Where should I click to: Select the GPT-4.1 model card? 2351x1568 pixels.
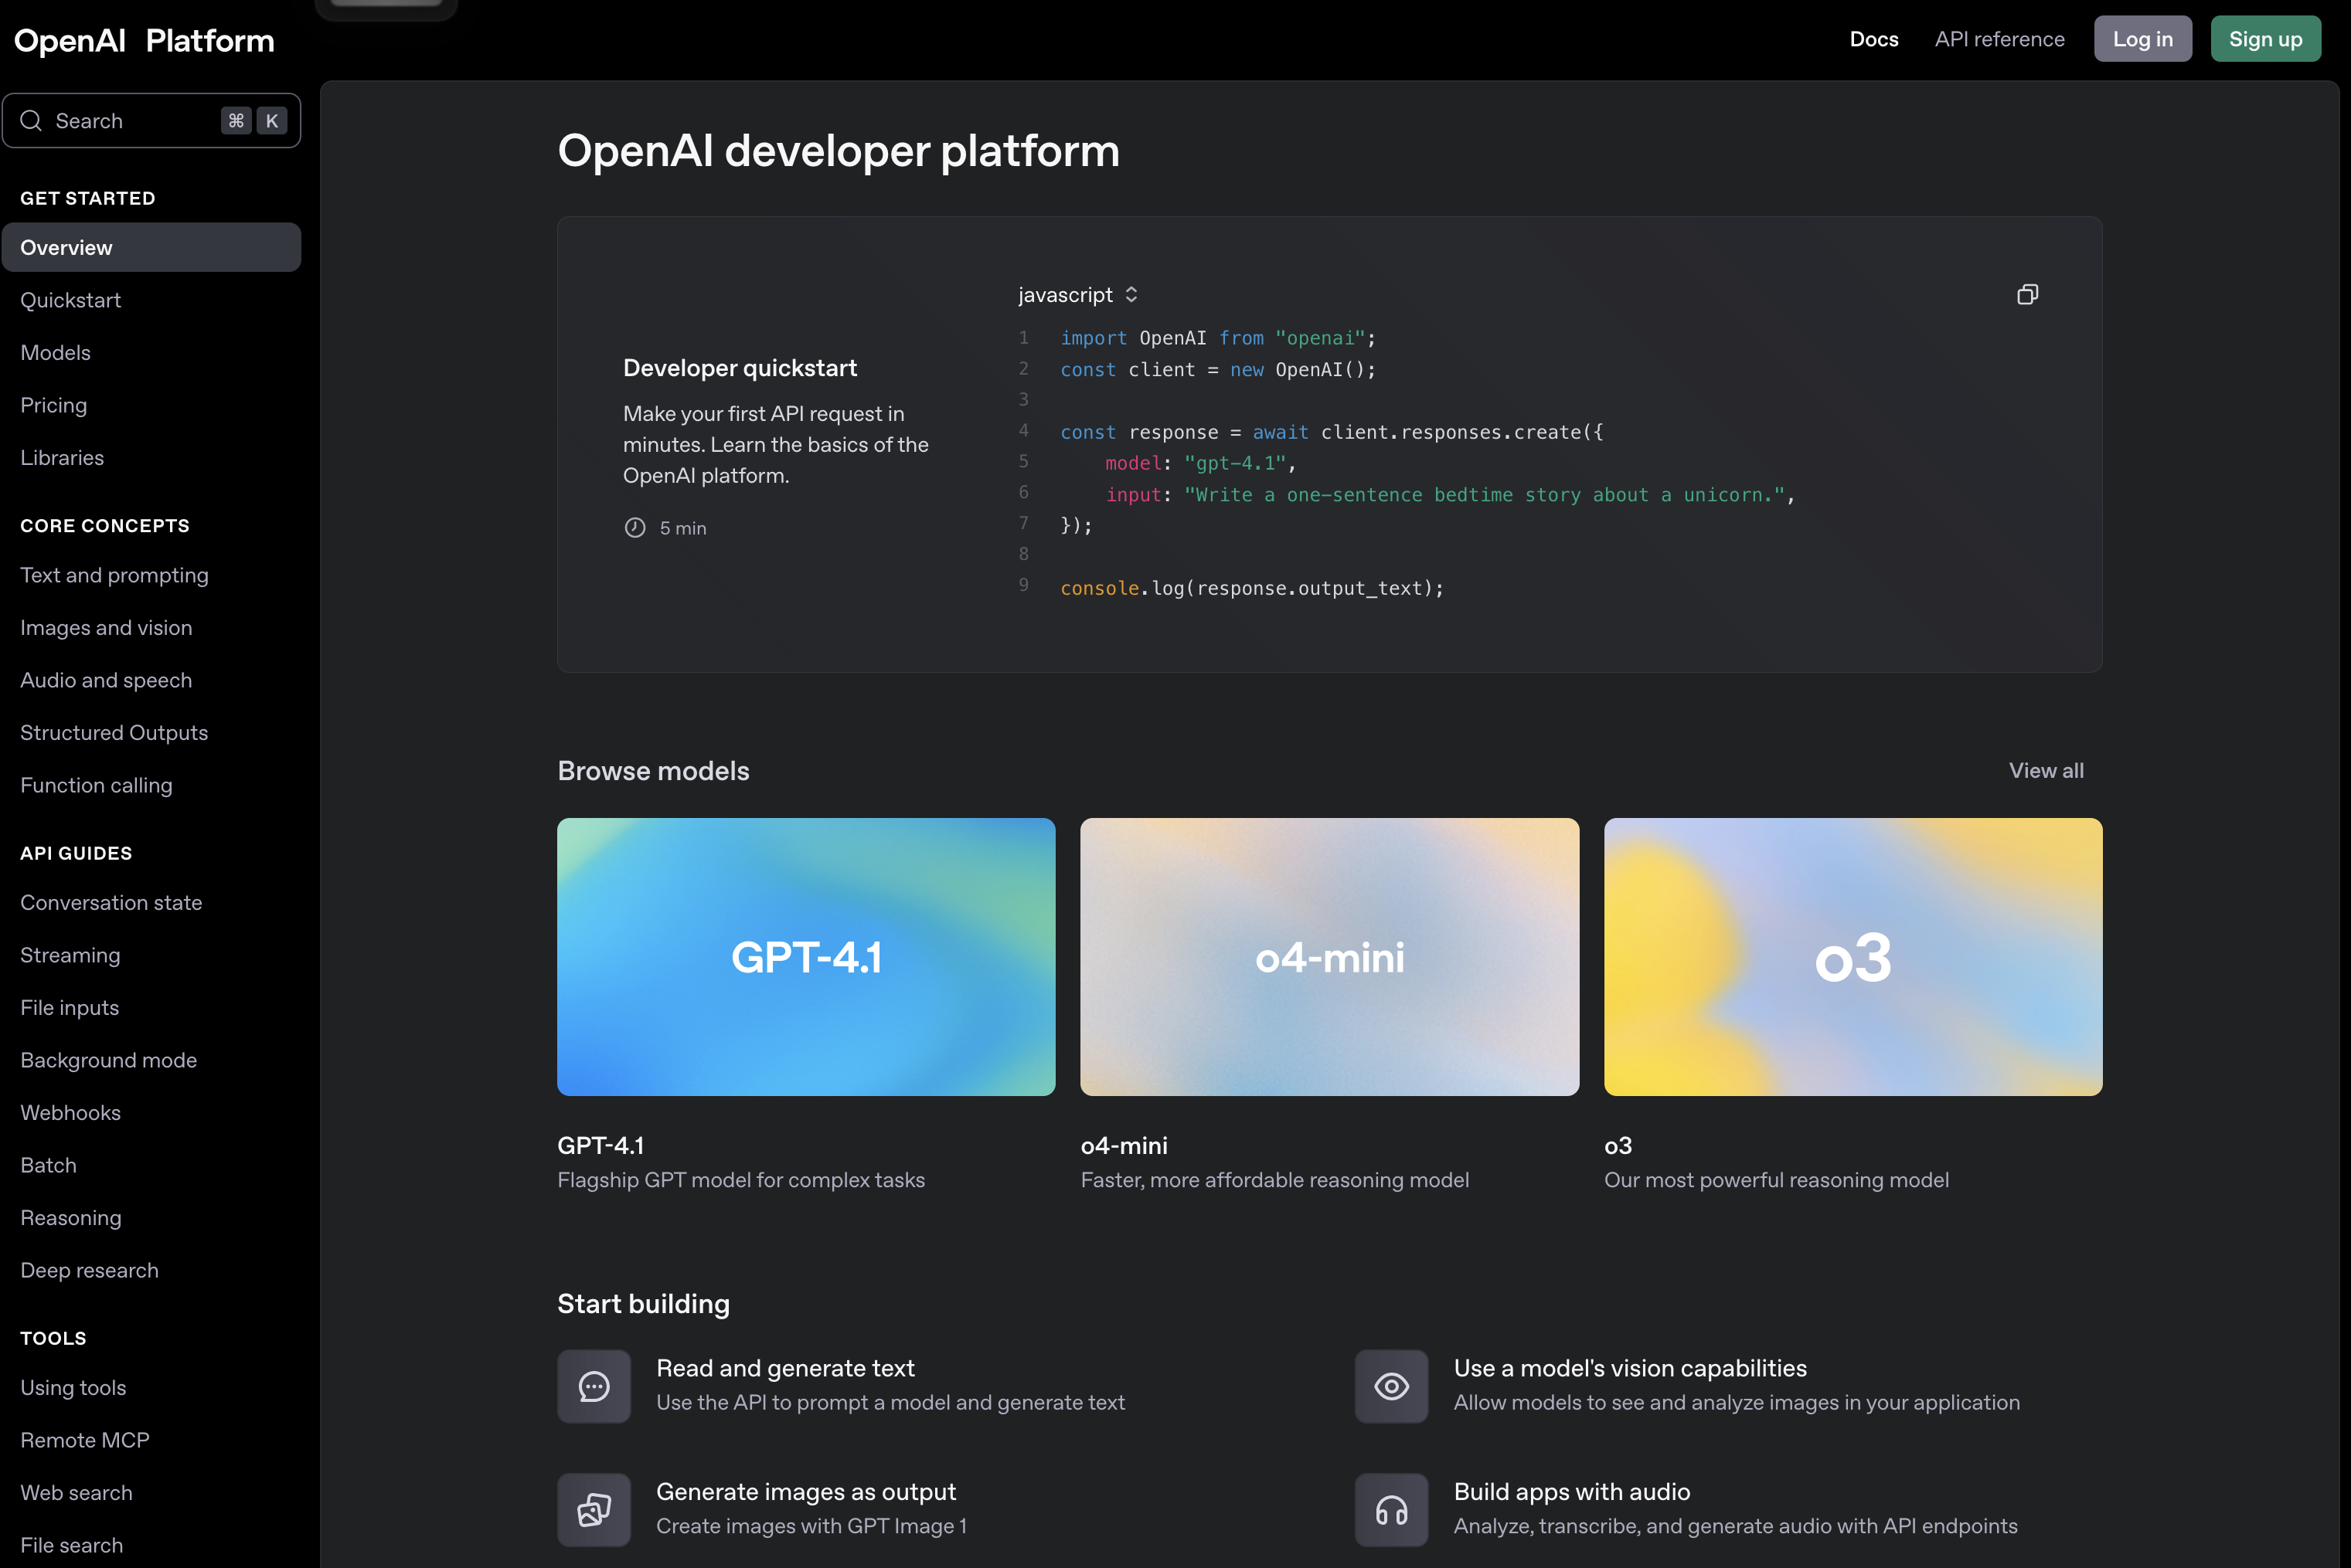[805, 957]
